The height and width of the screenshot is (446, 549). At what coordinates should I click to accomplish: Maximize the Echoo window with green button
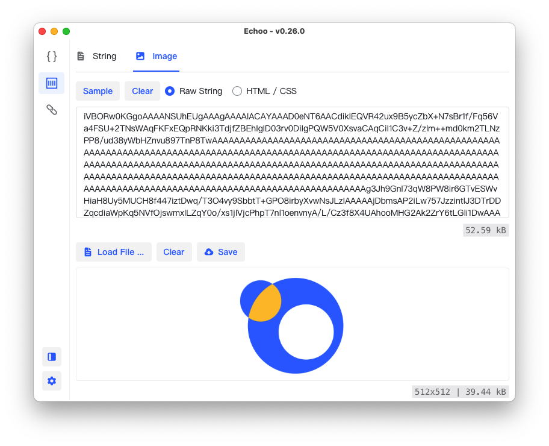point(66,31)
